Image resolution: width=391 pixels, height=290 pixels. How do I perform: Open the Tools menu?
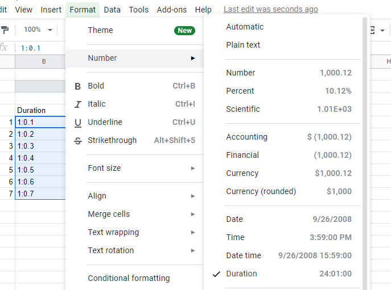click(x=139, y=10)
